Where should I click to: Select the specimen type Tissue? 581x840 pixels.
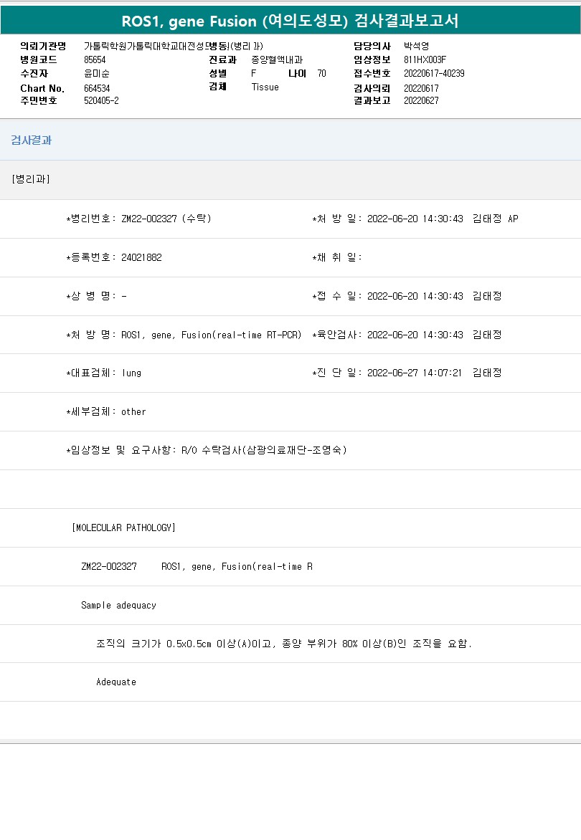click(x=265, y=87)
